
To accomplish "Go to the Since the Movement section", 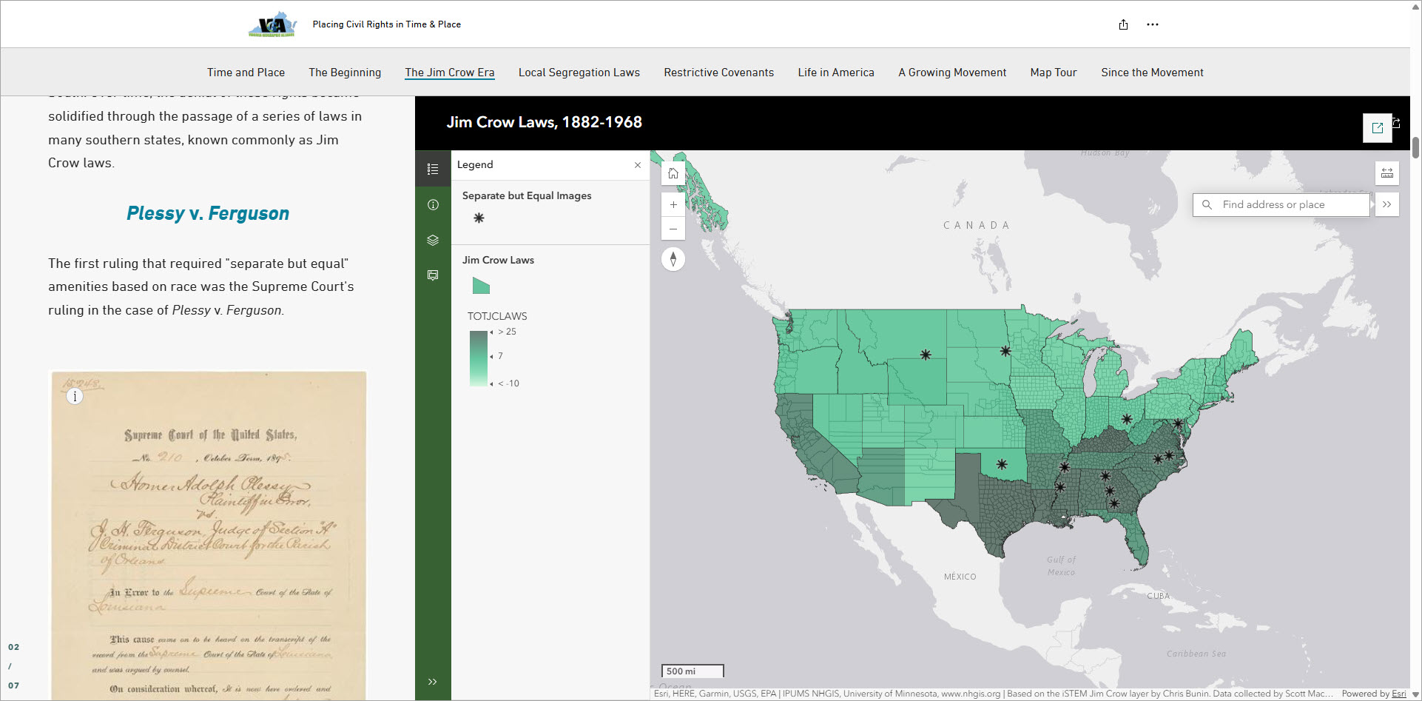I will 1152,72.
